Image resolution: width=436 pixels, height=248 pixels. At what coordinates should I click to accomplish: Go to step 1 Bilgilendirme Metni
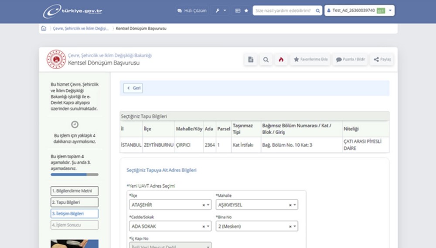tap(75, 191)
